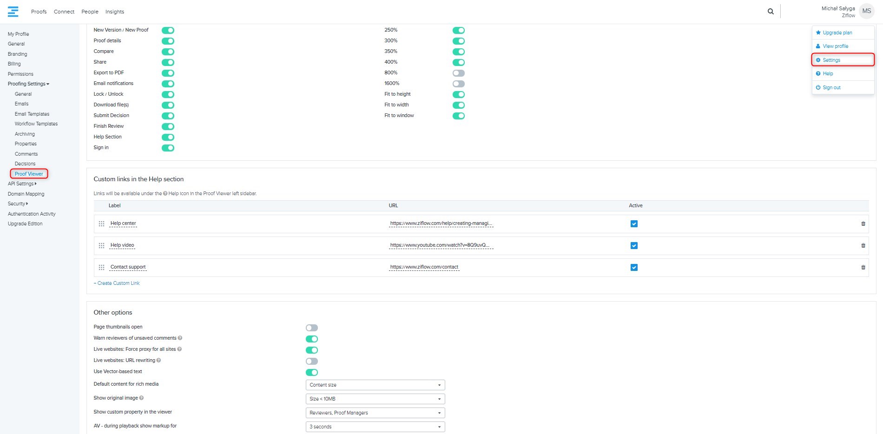This screenshot has width=883, height=434.
Task: Open the Insights menu
Action: 114,12
